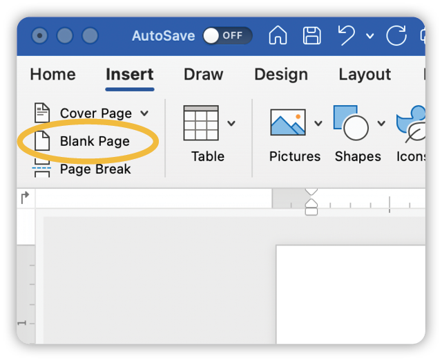Click the Undo arrow icon

[346, 35]
